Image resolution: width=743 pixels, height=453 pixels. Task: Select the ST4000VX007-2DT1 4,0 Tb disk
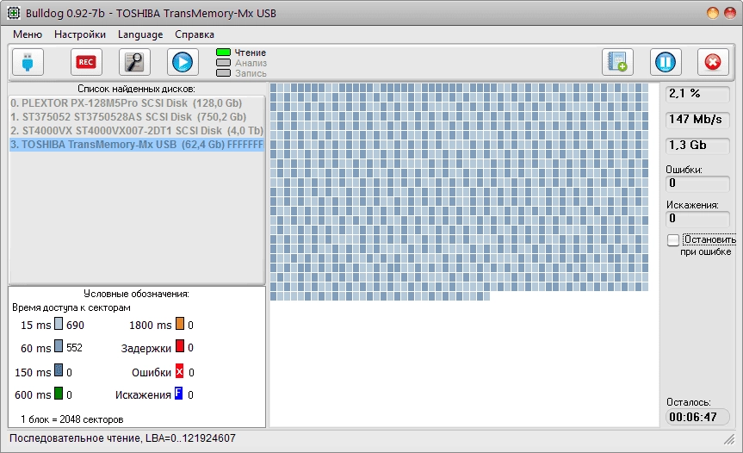click(137, 131)
